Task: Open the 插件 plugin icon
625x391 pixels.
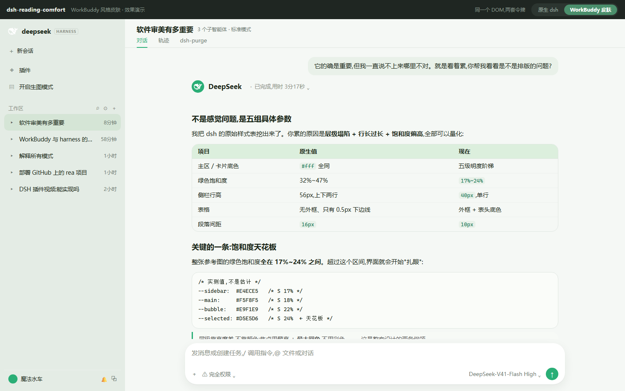Action: pos(12,70)
